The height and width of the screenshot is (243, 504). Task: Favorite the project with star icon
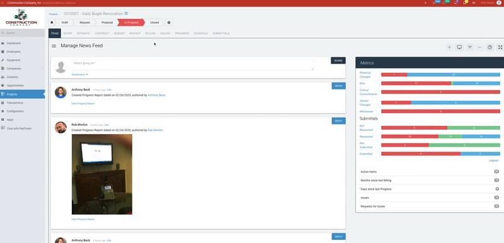click(x=126, y=13)
